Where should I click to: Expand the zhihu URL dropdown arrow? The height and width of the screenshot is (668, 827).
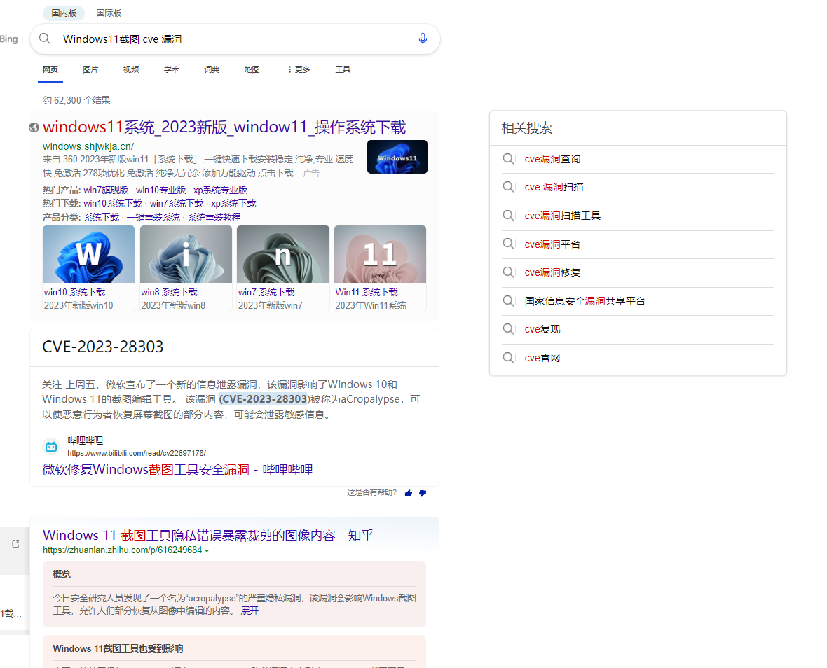[x=207, y=551]
